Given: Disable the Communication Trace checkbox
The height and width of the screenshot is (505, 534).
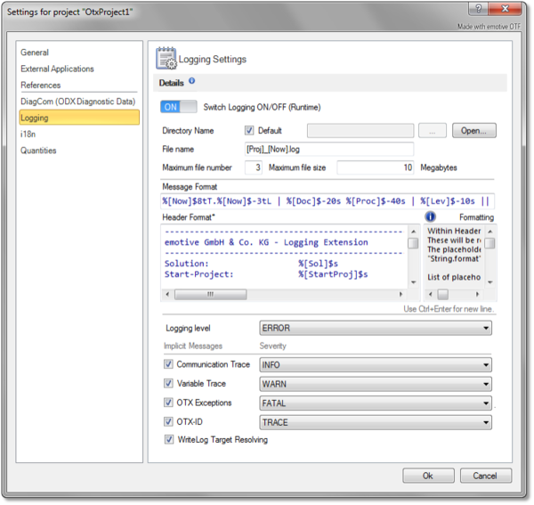Looking at the screenshot, I should pos(169,364).
